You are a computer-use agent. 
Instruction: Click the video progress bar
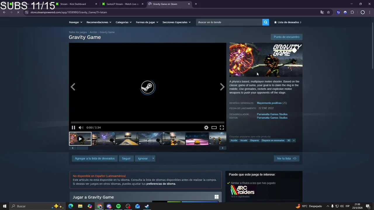pos(148,123)
